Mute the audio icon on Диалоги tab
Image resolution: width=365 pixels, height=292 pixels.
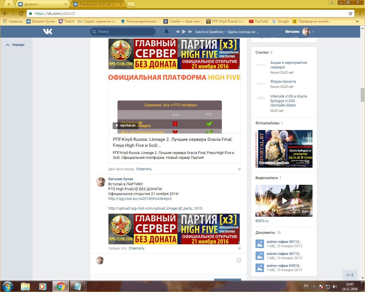(9, 4)
